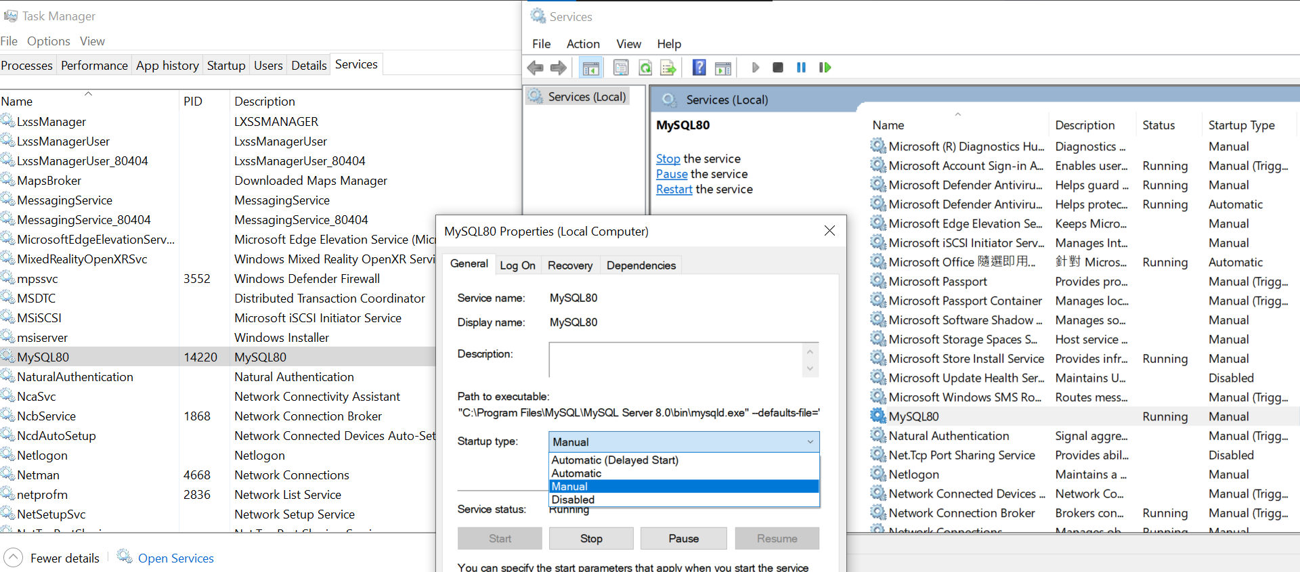Click MySQL80 service icon in Task Manager list
Image resolution: width=1300 pixels, height=572 pixels.
[x=8, y=356]
